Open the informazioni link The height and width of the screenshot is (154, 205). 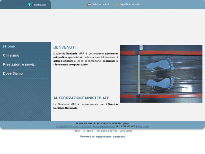[40, 5]
